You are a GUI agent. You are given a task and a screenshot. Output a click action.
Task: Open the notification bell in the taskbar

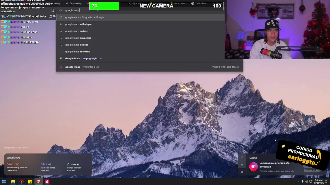(x=326, y=182)
